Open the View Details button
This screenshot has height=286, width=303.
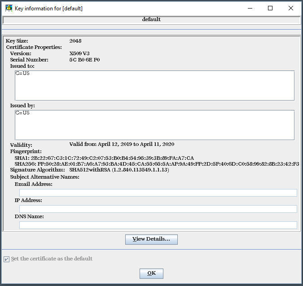click(x=151, y=239)
